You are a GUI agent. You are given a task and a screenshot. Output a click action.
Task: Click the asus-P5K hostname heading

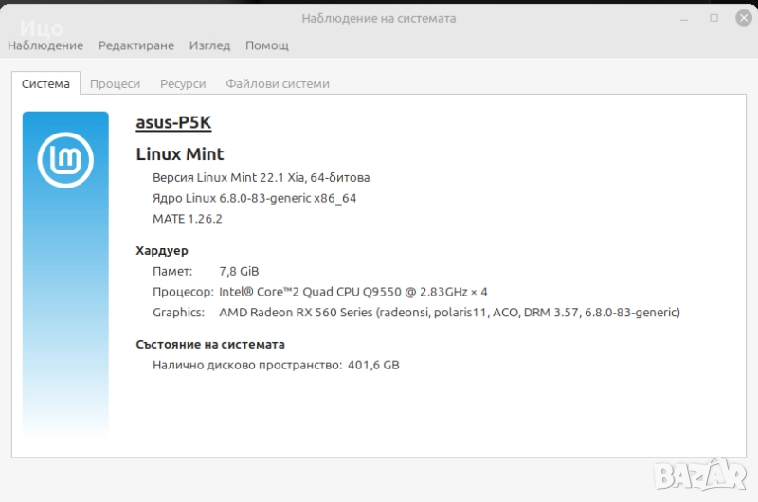tap(173, 122)
